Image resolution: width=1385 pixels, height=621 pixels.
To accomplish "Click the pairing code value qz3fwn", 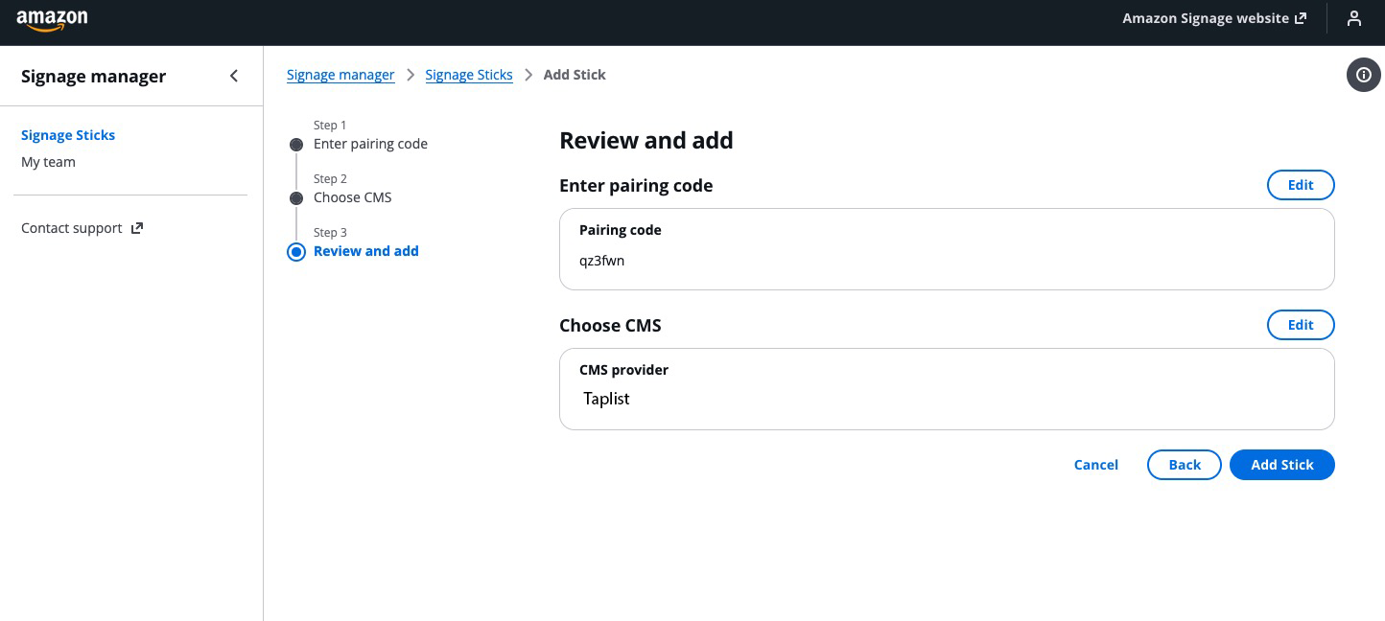I will click(x=601, y=261).
